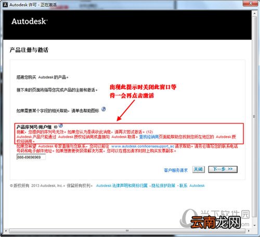The height and width of the screenshot is (237, 260).
Task: Click the vertical scrollbar down arrow
Action: click(x=254, y=225)
